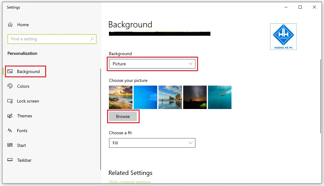
Task: Open Start settings via its tile icon
Action: pyautogui.click(x=11, y=145)
